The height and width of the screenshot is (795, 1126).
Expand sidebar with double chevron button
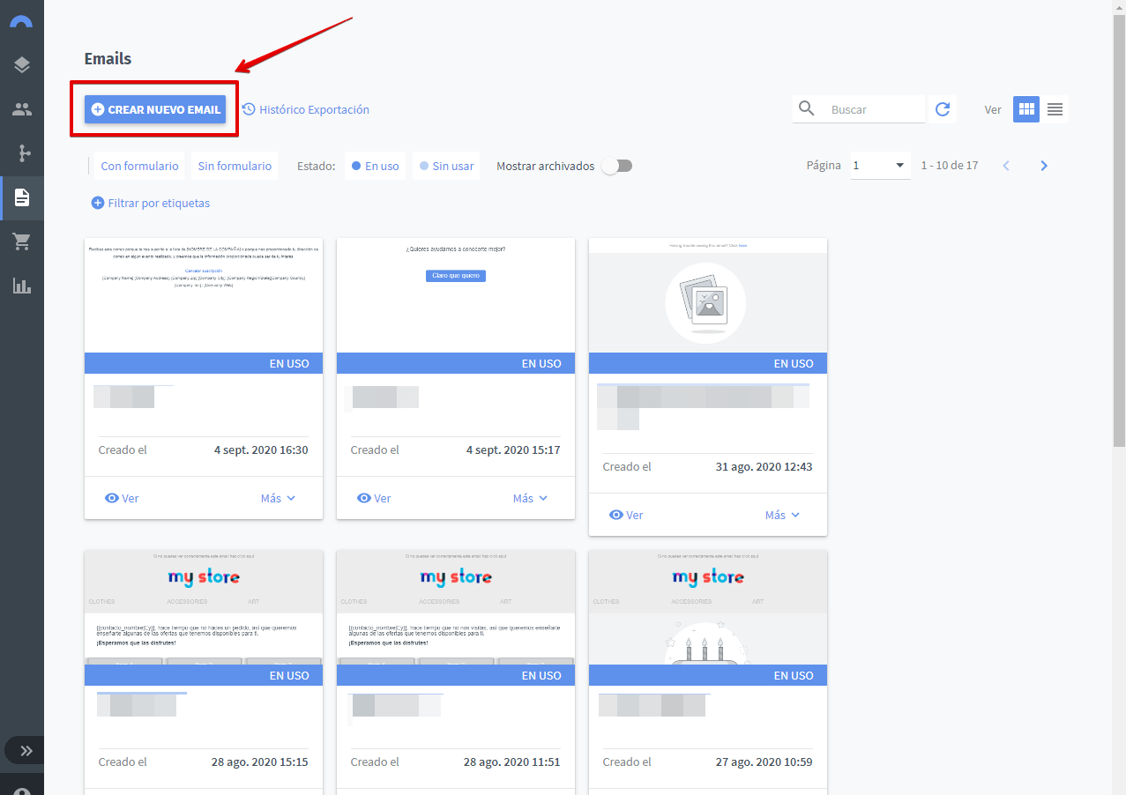pyautogui.click(x=26, y=751)
